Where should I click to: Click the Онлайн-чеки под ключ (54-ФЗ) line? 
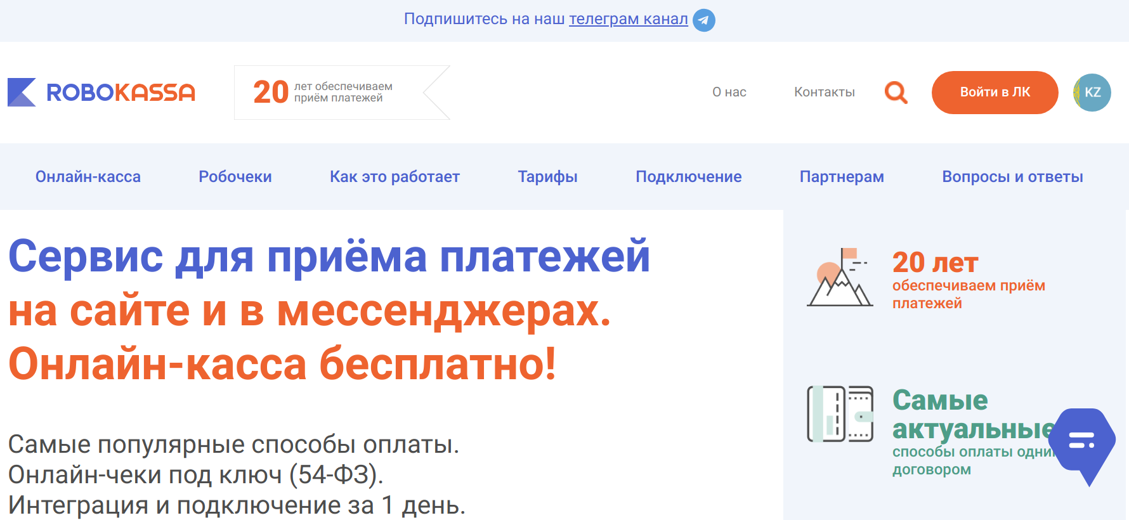(x=196, y=474)
